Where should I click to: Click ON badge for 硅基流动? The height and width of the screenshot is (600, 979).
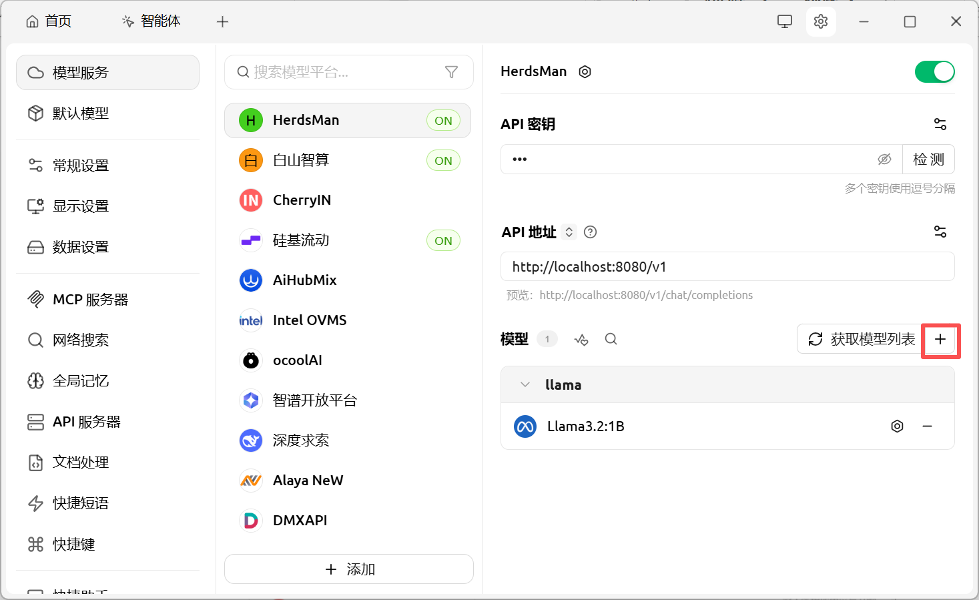pyautogui.click(x=443, y=241)
